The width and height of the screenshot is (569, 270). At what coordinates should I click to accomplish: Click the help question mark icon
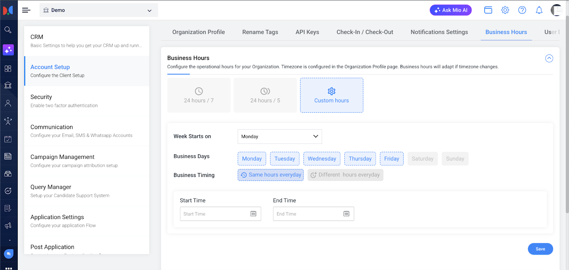(x=522, y=10)
